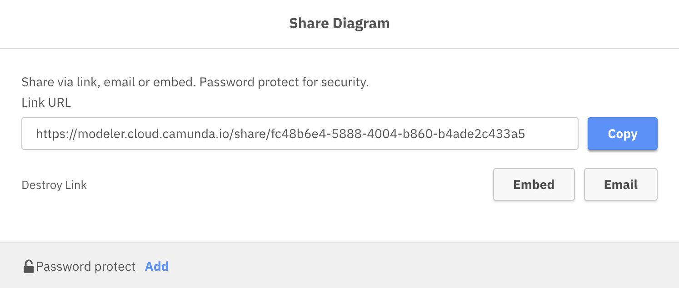This screenshot has height=288, width=679.
Task: Open the Embed options
Action: [534, 184]
